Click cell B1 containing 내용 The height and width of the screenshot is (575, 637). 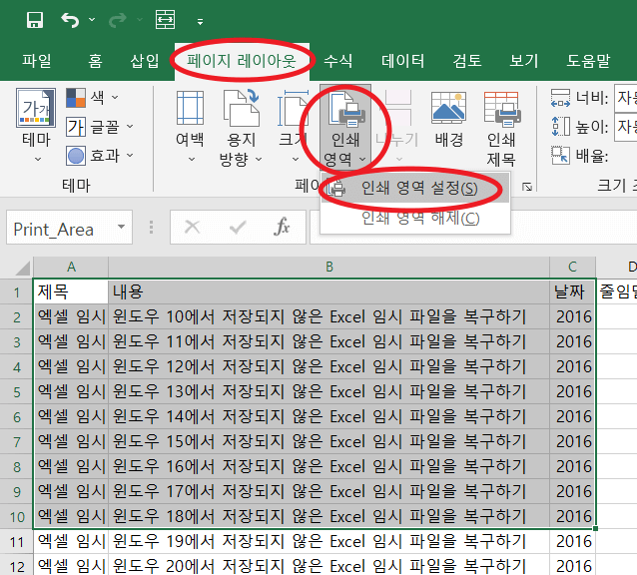pos(329,291)
